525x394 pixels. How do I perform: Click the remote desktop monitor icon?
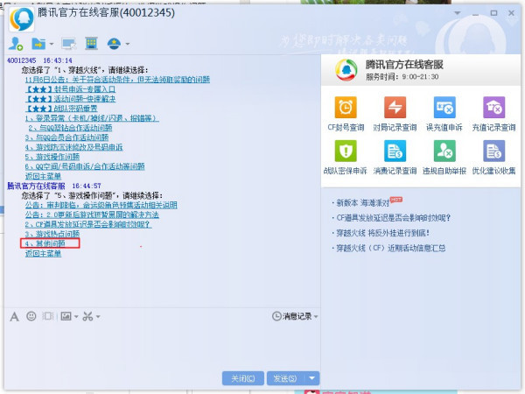point(69,44)
